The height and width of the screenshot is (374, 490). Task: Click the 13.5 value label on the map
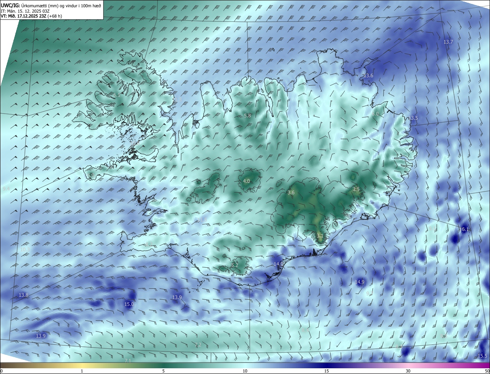[x=413, y=118]
